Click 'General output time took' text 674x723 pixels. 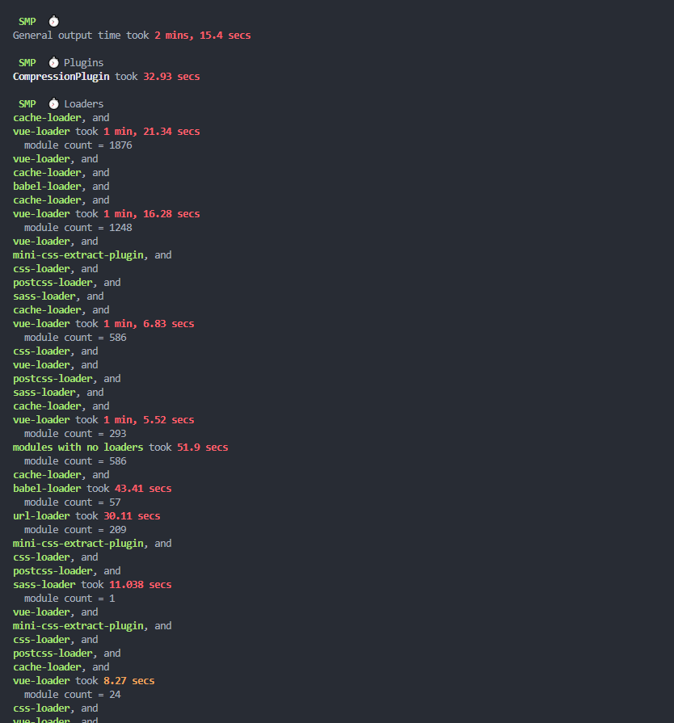tap(81, 36)
